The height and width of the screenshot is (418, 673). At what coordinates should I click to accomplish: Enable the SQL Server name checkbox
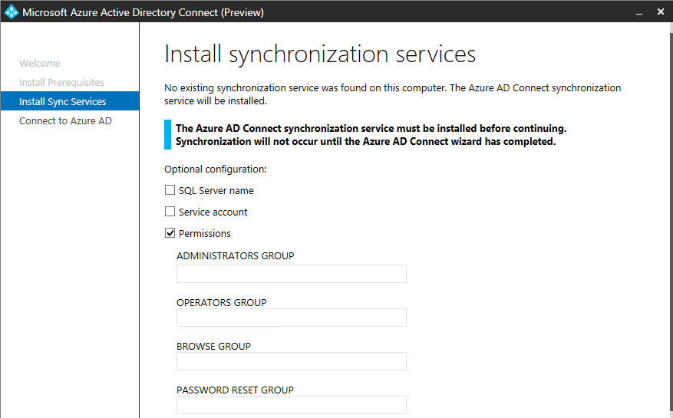point(170,190)
